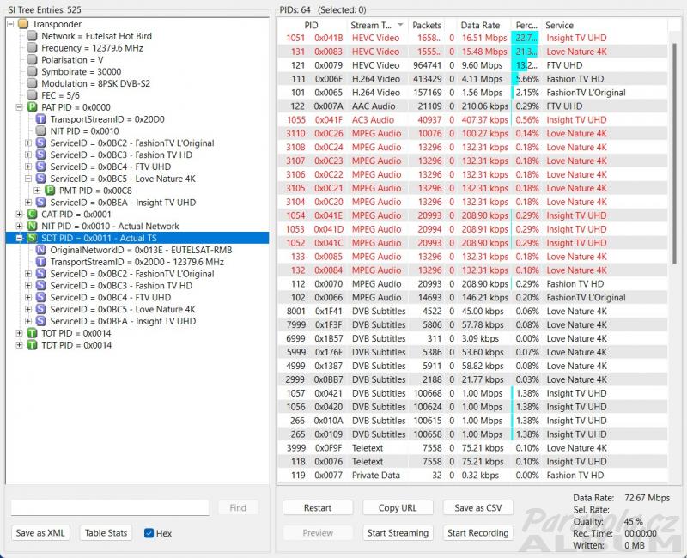The height and width of the screenshot is (558, 687).
Task: Click the PID 122 AAC Audio row
Action: pyautogui.click(x=472, y=106)
